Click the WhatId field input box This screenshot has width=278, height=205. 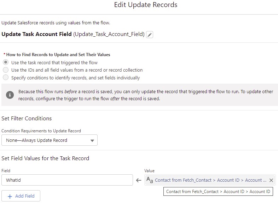(x=67, y=180)
